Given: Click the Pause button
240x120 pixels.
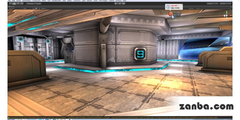Looking at the screenshot, I should coord(120,4).
